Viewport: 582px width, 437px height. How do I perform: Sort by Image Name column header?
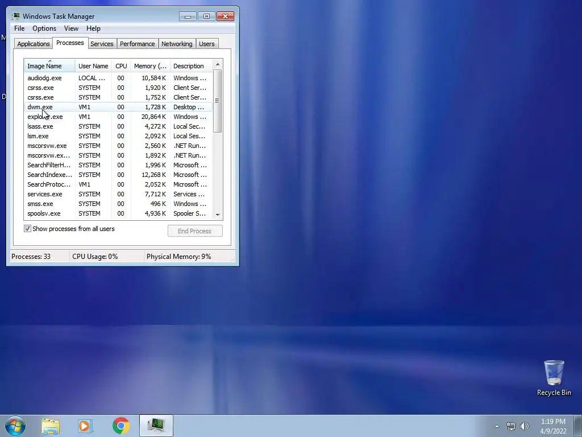pyautogui.click(x=50, y=66)
